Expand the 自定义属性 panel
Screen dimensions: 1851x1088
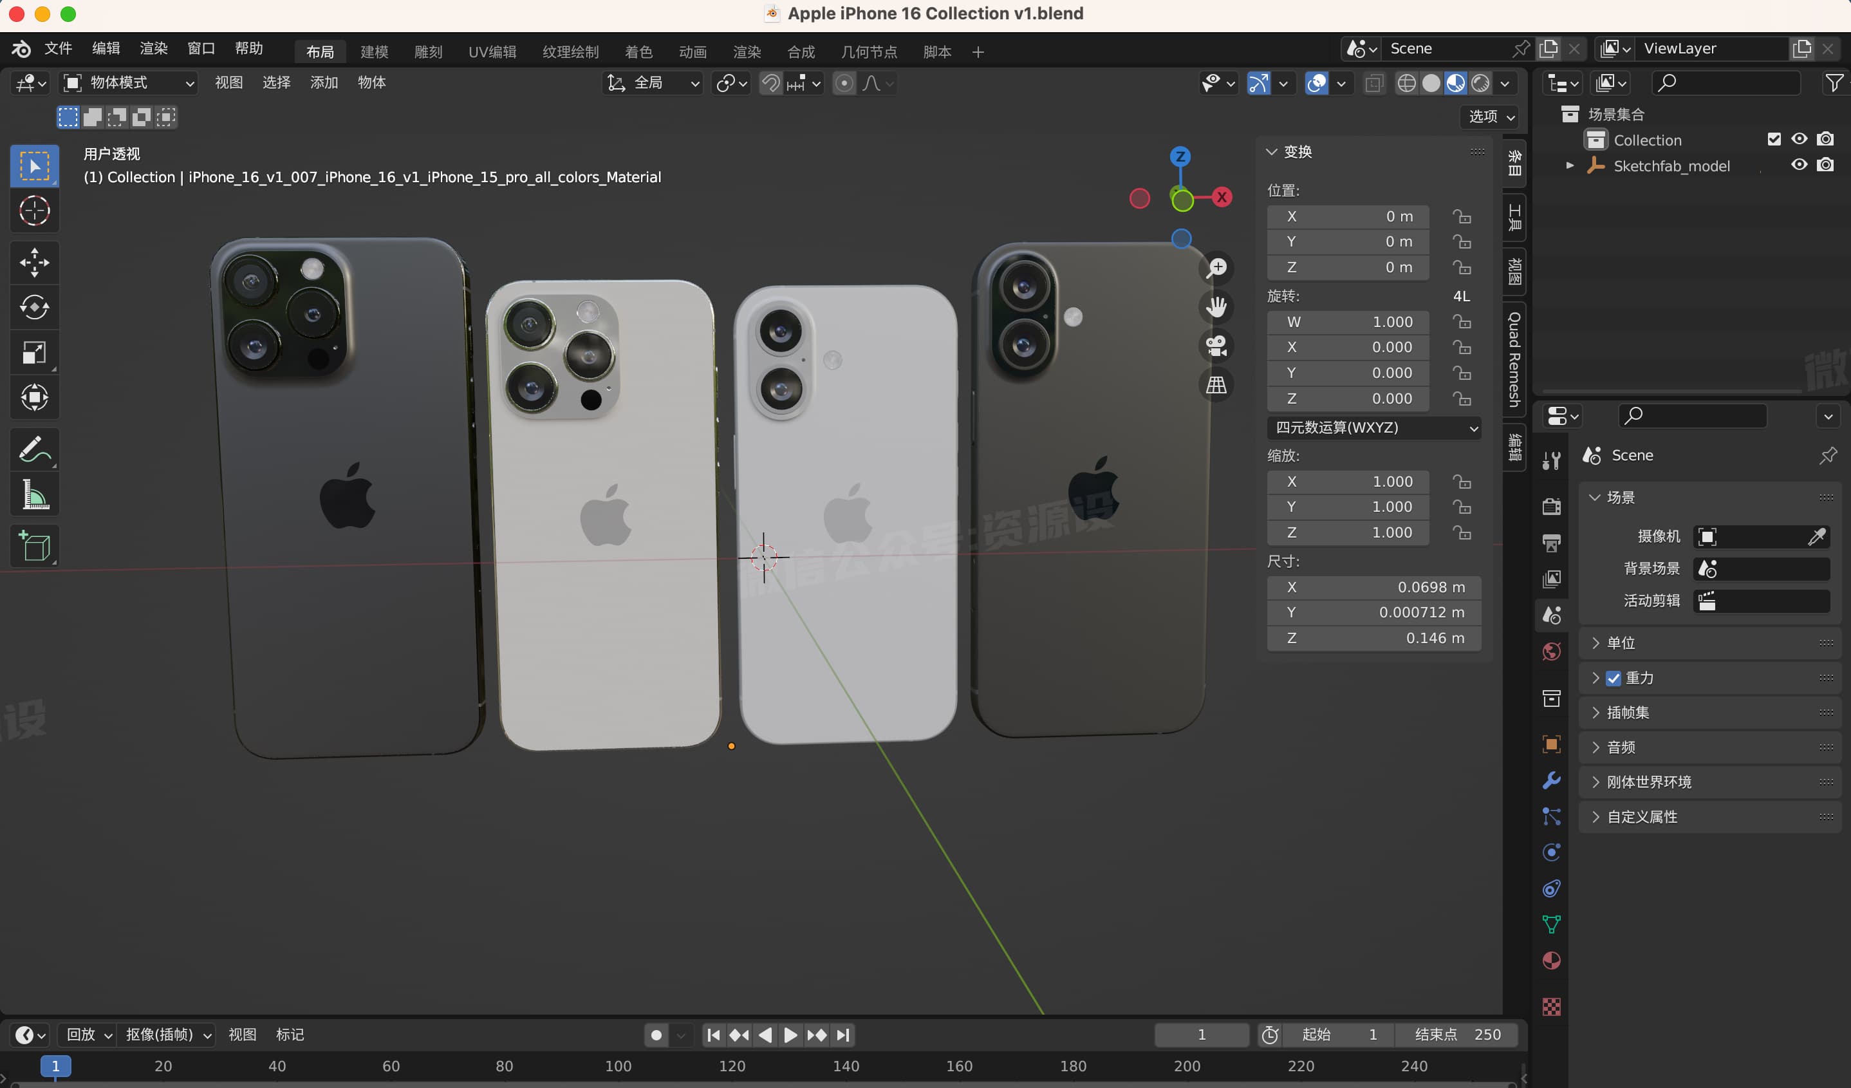tap(1709, 817)
